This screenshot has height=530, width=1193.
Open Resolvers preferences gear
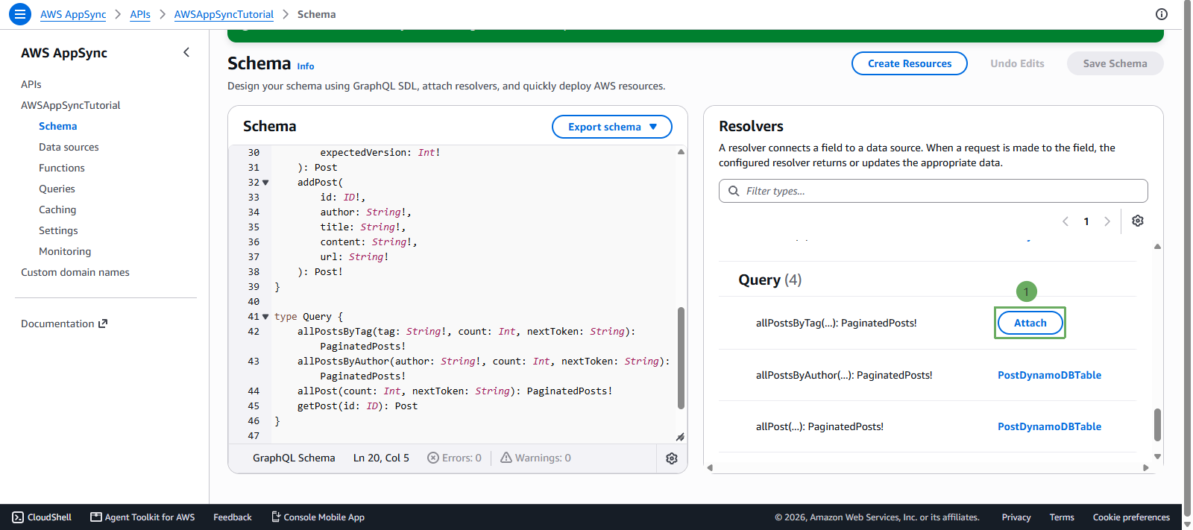click(1138, 221)
